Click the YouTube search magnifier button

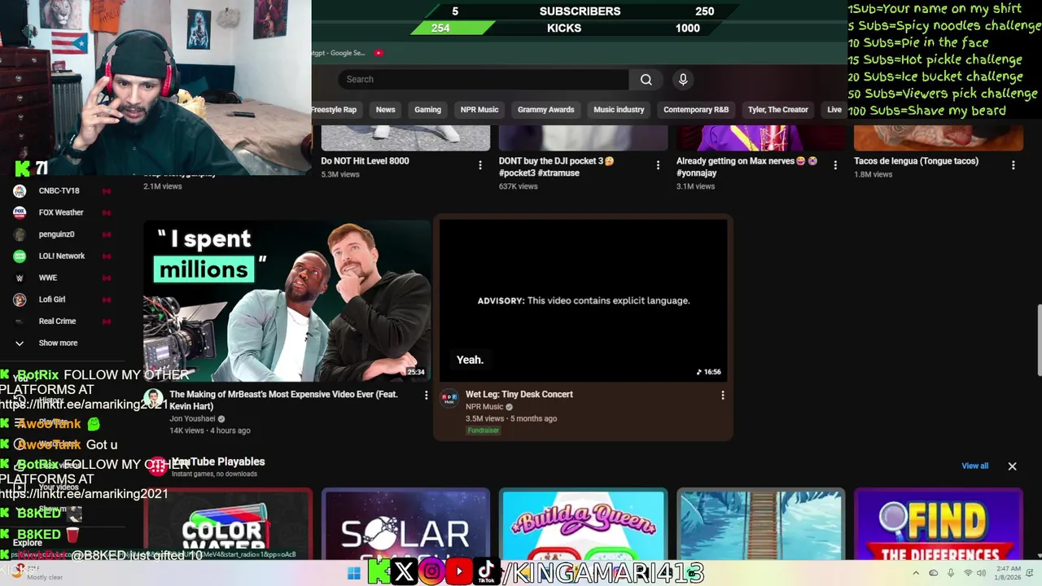(646, 80)
